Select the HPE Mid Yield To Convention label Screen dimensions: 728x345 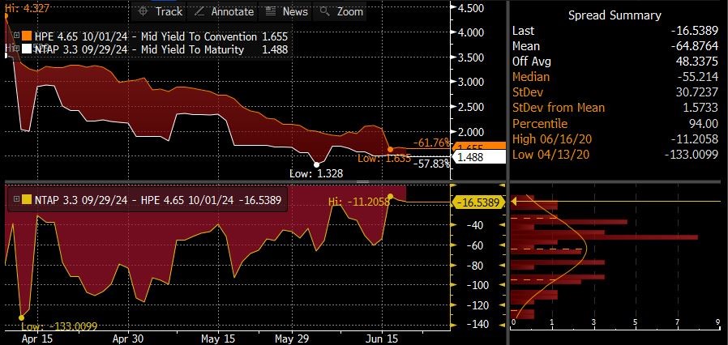pos(145,36)
